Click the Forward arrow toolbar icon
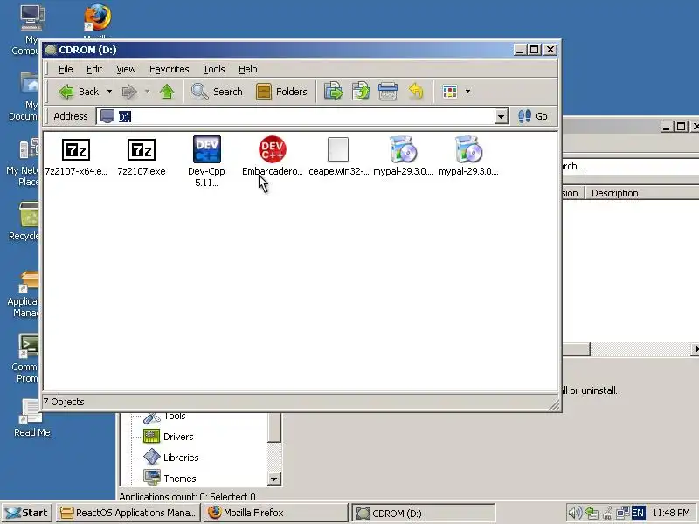699x524 pixels. pos(129,92)
